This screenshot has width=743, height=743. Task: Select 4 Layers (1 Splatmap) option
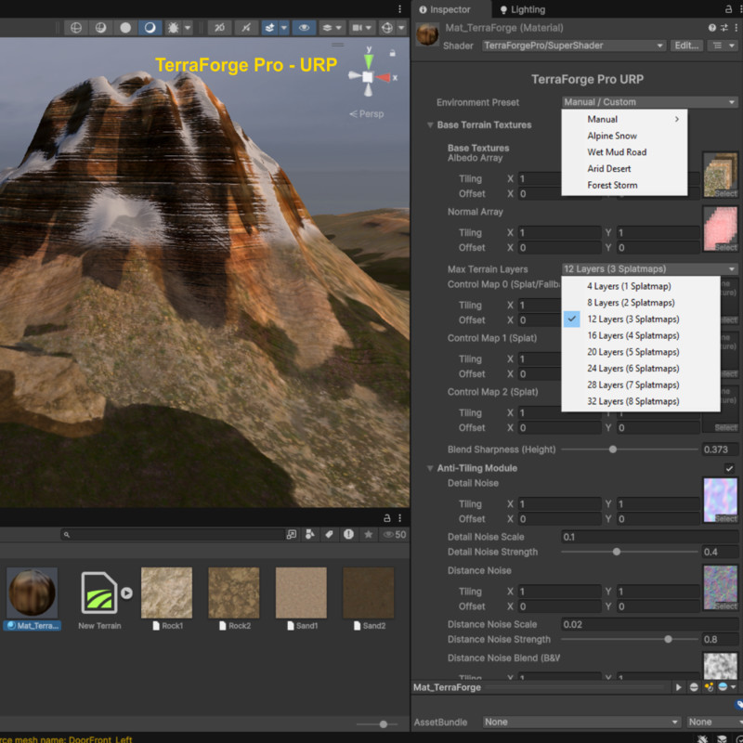pyautogui.click(x=641, y=286)
